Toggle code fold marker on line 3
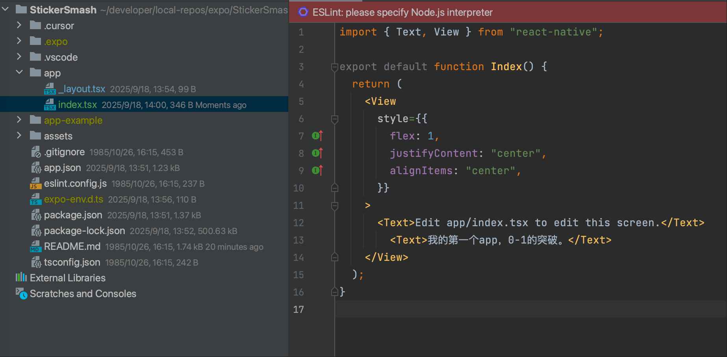Image resolution: width=727 pixels, height=357 pixels. click(x=335, y=67)
